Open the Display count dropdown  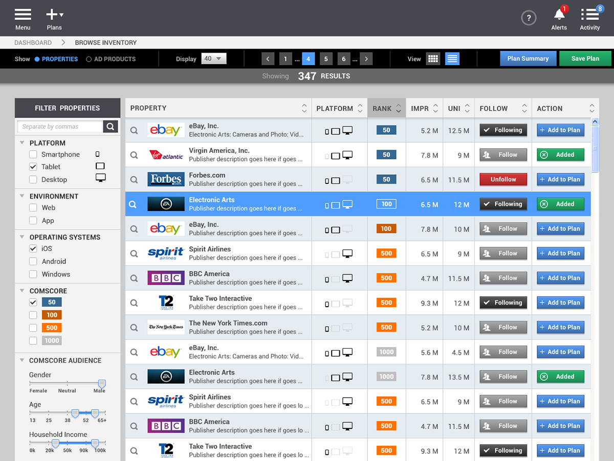pos(214,59)
